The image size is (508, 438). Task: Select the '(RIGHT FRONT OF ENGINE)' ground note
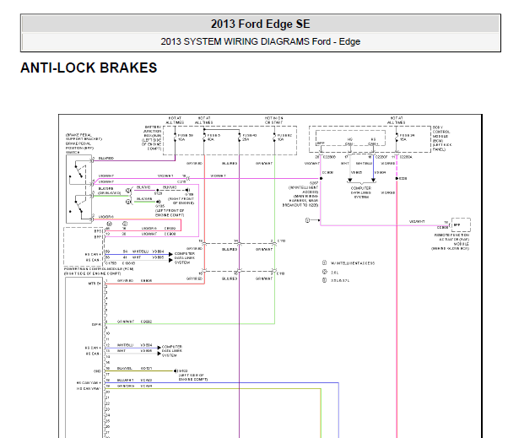click(181, 201)
